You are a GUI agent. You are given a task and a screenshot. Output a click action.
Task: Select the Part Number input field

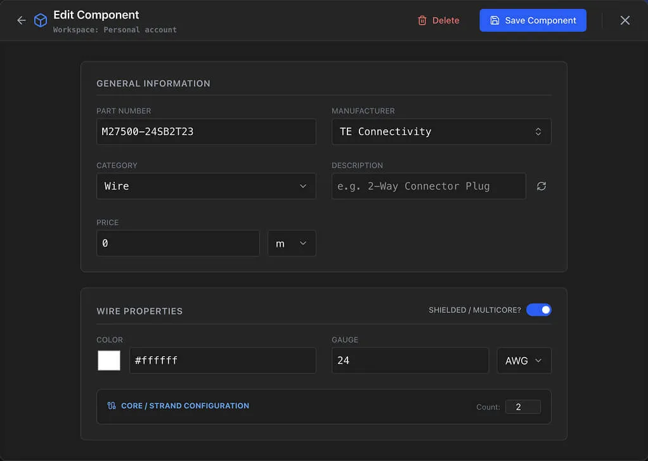click(206, 131)
